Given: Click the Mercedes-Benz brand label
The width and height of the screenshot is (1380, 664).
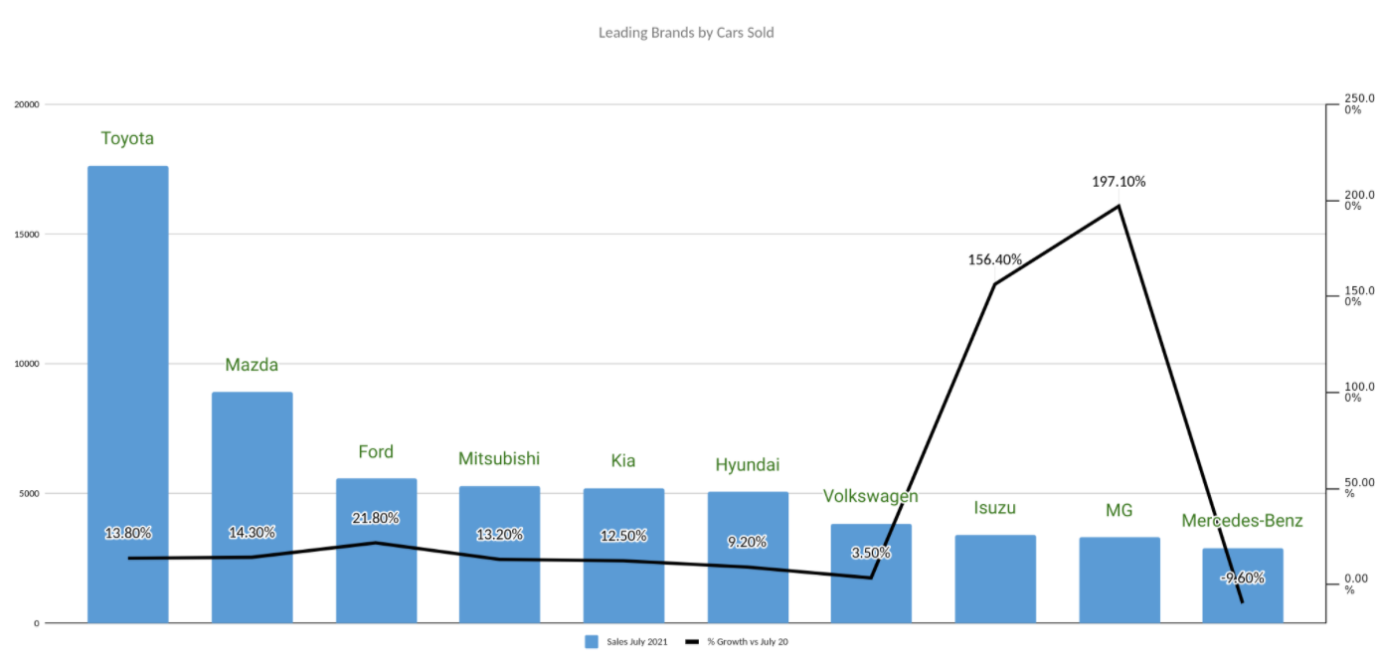Looking at the screenshot, I should [1242, 520].
